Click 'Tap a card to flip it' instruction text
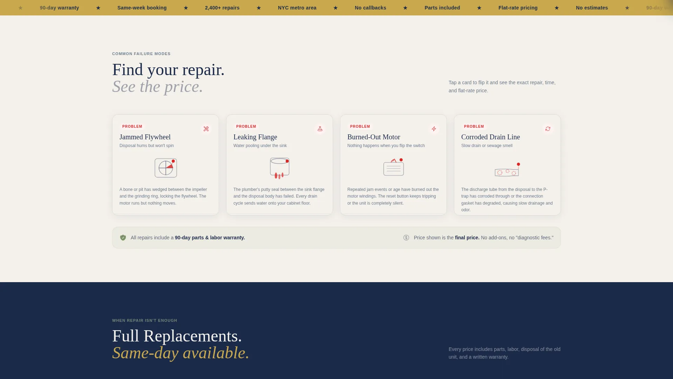The height and width of the screenshot is (379, 673). 502,86
